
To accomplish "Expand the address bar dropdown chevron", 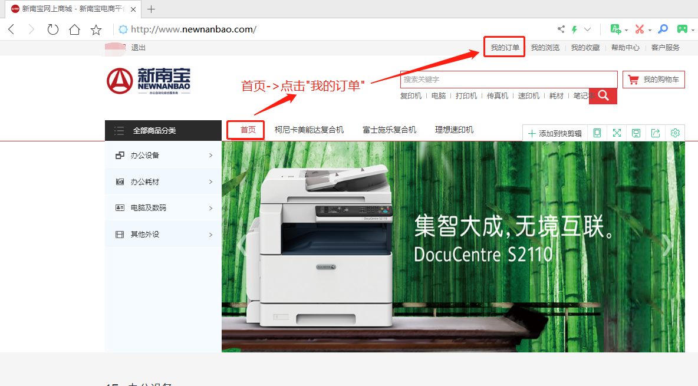I will click(x=588, y=29).
